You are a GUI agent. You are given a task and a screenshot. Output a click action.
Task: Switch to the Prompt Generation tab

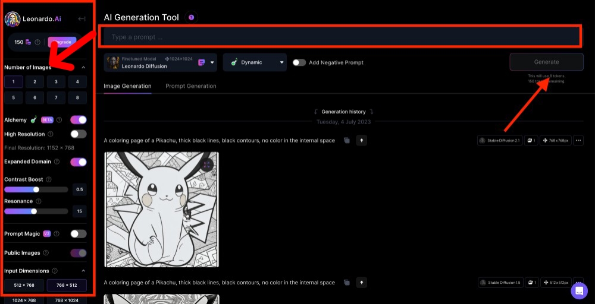(x=191, y=86)
